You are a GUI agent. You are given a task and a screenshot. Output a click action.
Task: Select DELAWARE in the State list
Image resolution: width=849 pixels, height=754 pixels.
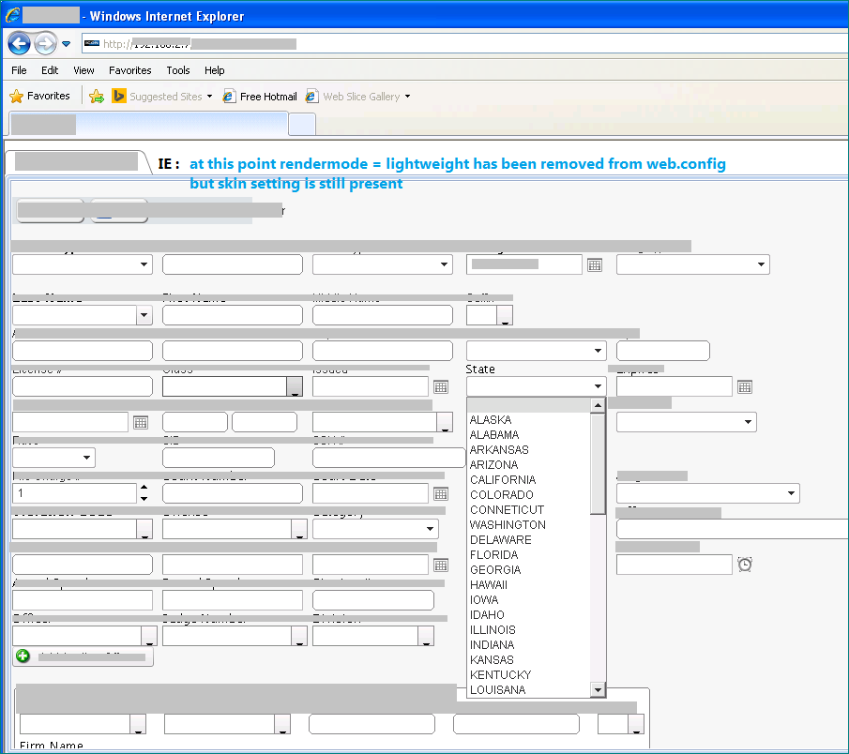click(x=528, y=540)
